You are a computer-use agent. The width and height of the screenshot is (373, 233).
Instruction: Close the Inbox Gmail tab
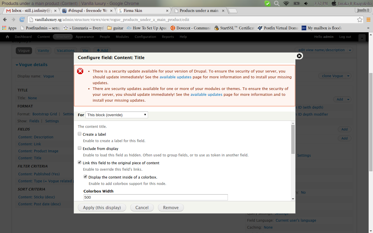56,11
